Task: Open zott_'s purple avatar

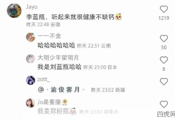Action: pyautogui.click(x=31, y=80)
